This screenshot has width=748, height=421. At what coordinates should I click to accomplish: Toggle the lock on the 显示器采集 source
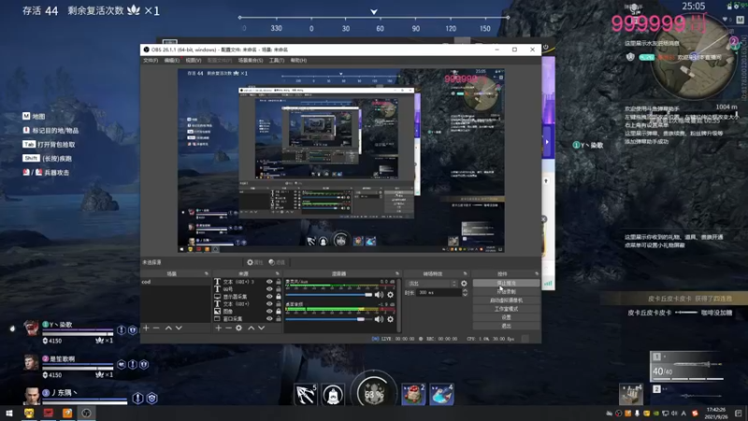pos(279,297)
